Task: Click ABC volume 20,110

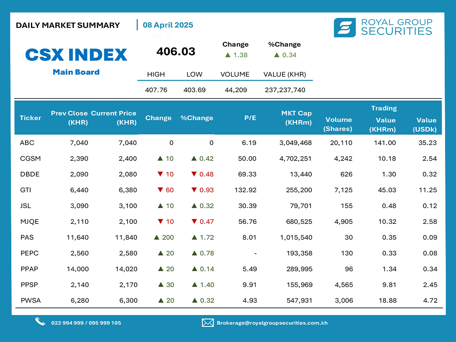Action: pos(341,143)
